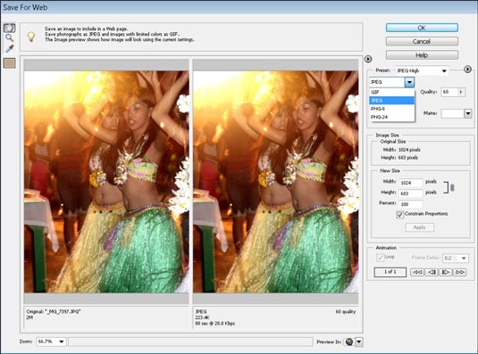Select the Hand tool icon
The height and width of the screenshot is (354, 478).
(x=10, y=28)
